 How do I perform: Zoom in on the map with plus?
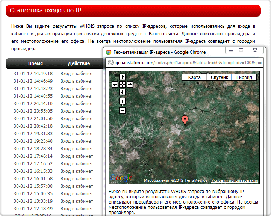tap(122, 101)
